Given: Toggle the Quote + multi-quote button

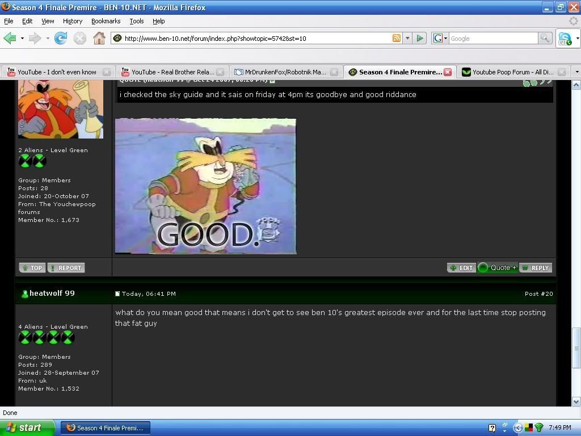Looking at the screenshot, I should (498, 267).
